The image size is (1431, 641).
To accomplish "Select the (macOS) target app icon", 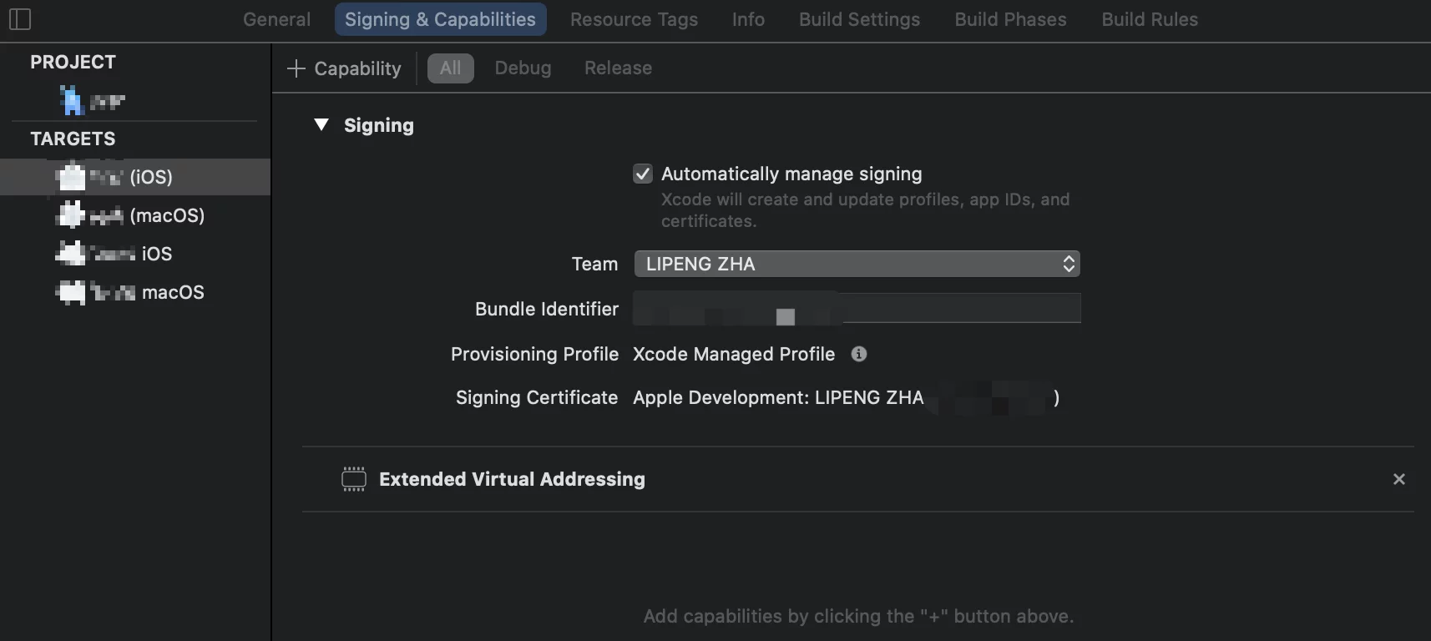I will 72,215.
